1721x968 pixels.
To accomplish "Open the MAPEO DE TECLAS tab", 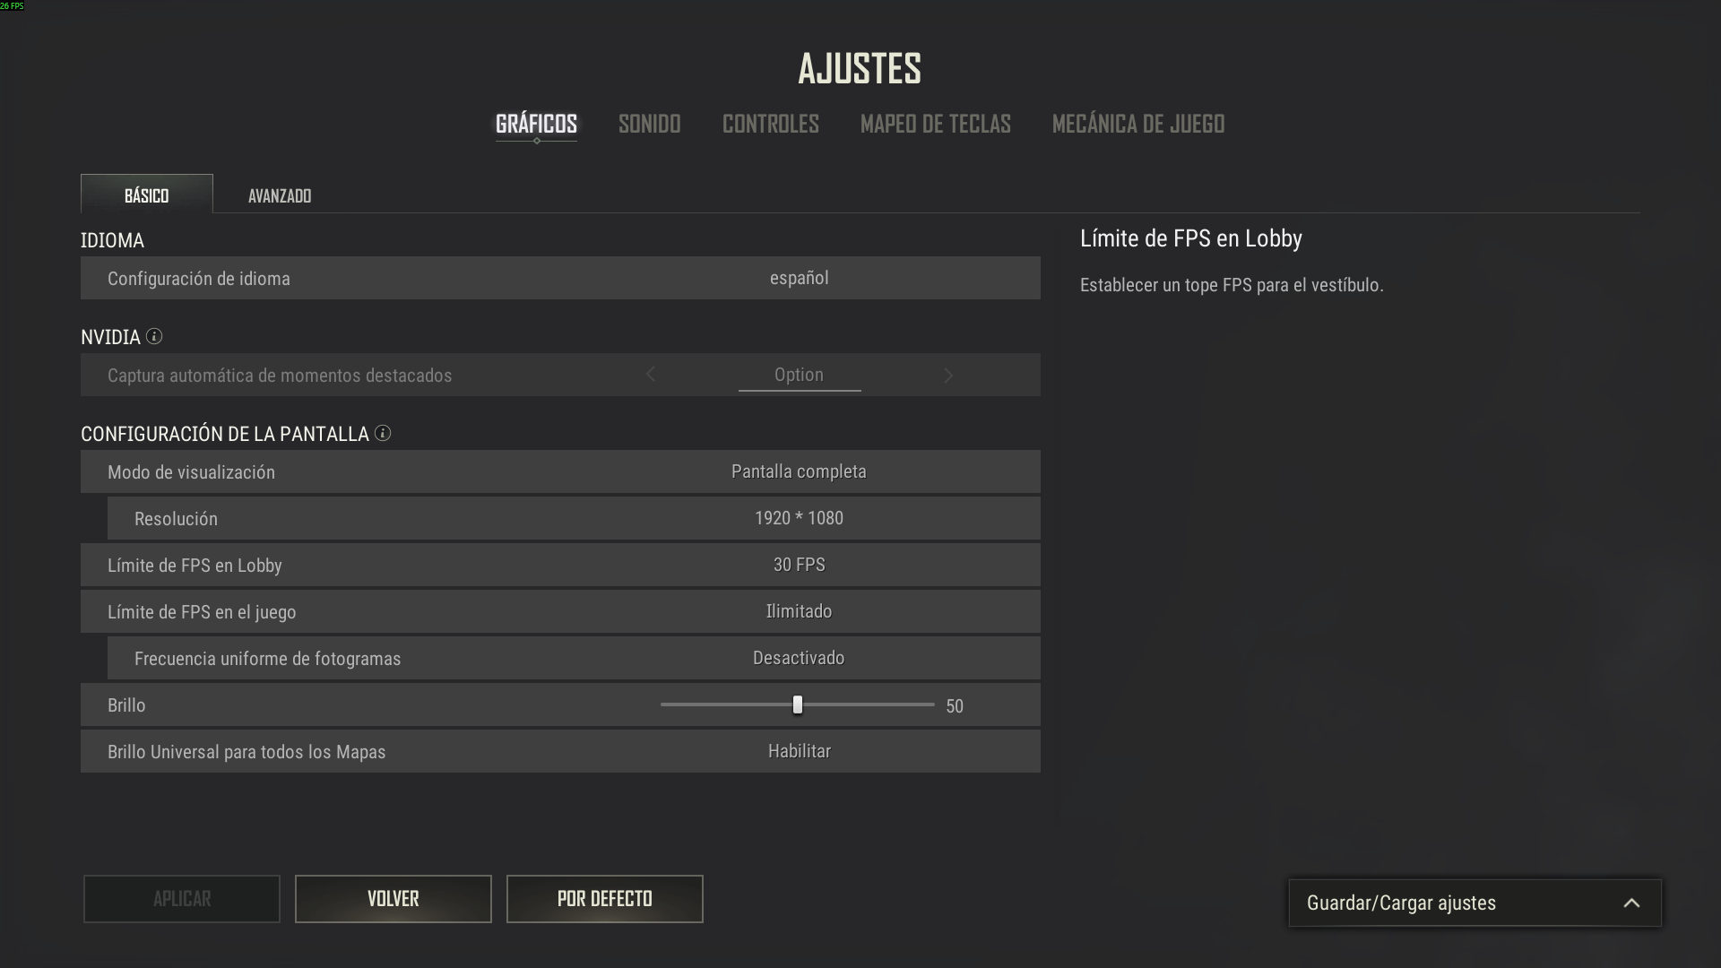I will pyautogui.click(x=935, y=124).
